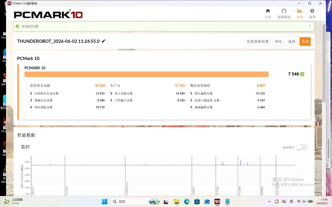Click the 14 599 spreadsheet score value
Image resolution: width=332 pixels, height=207 pixels.
click(x=180, y=93)
